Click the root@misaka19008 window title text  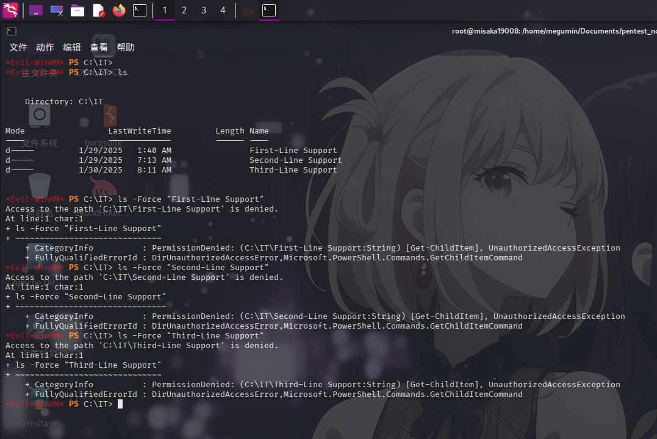pos(554,31)
